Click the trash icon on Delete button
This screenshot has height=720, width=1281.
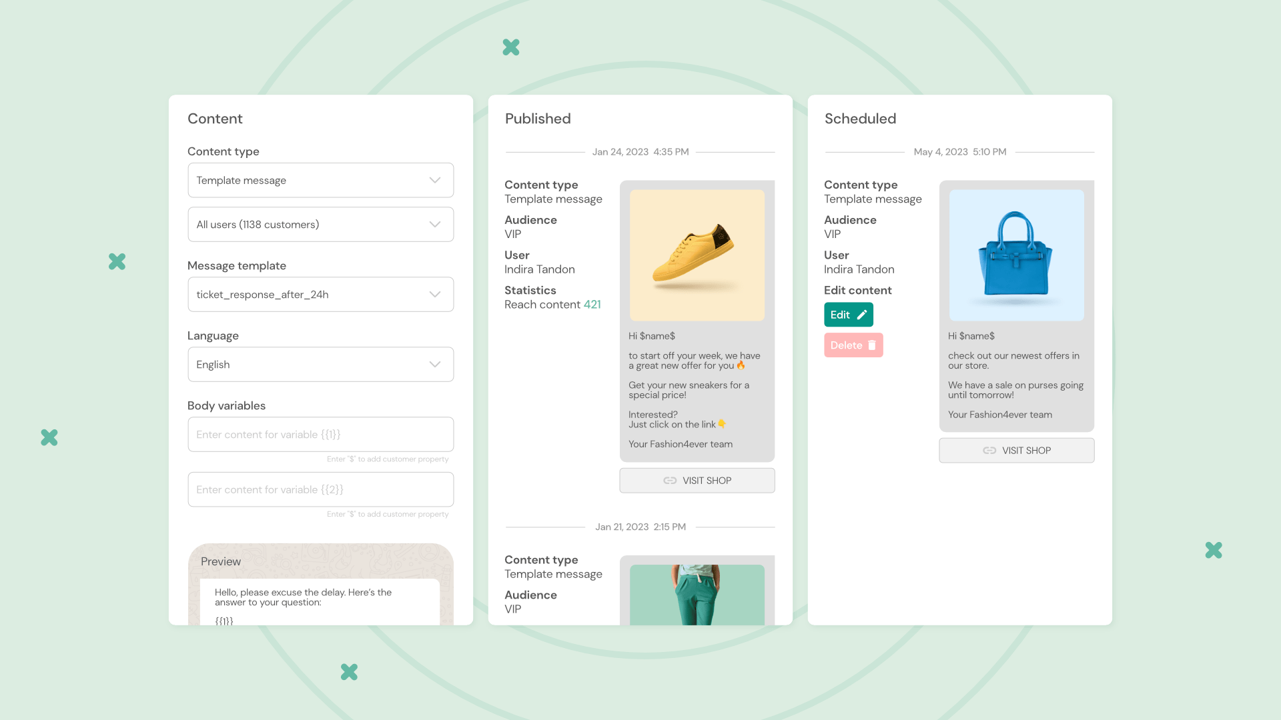[871, 345]
